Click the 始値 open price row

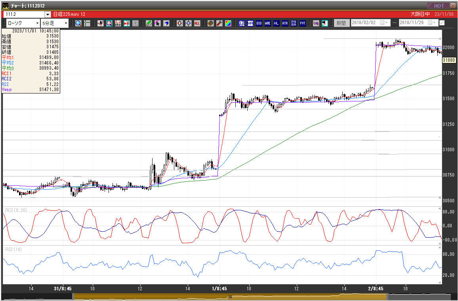click(31, 36)
